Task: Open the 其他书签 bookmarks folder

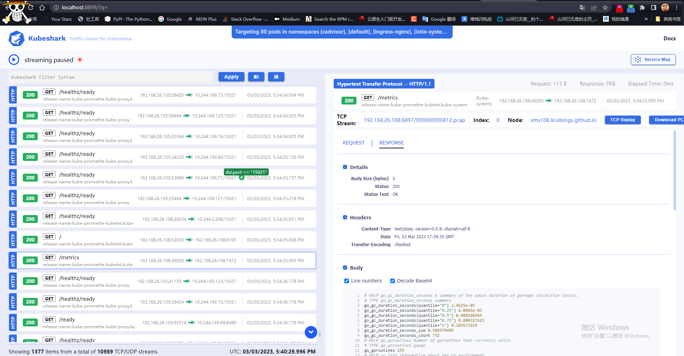Action: 668,19
